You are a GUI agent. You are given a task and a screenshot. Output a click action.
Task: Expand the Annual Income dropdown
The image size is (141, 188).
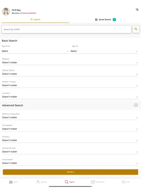tap(70, 152)
